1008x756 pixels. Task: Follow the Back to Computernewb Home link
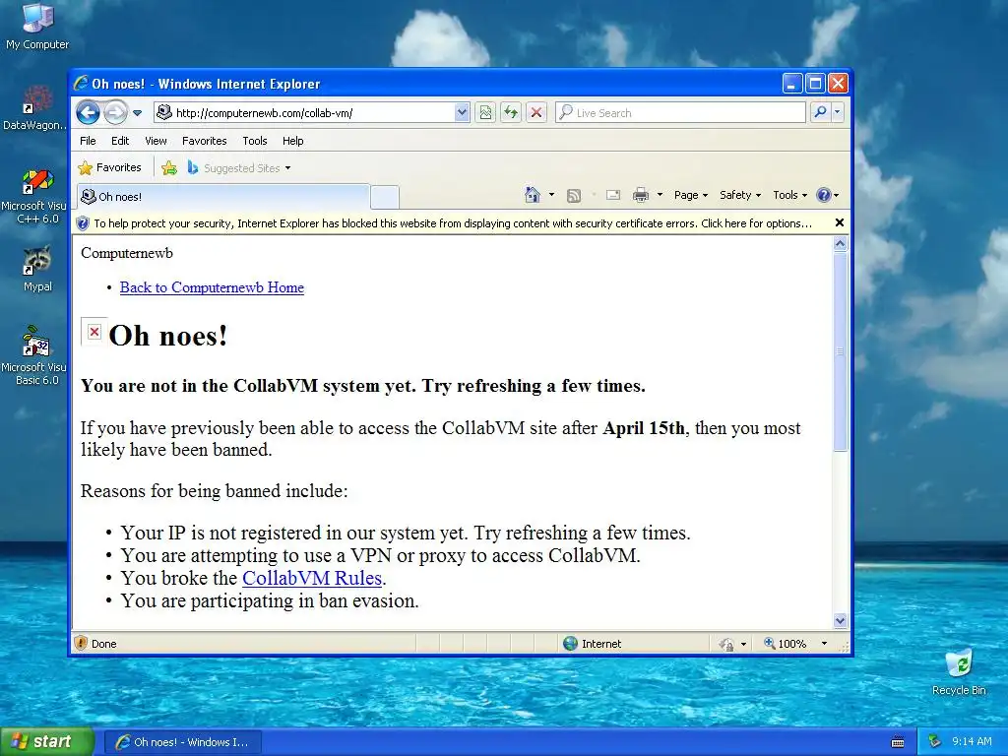coord(212,287)
